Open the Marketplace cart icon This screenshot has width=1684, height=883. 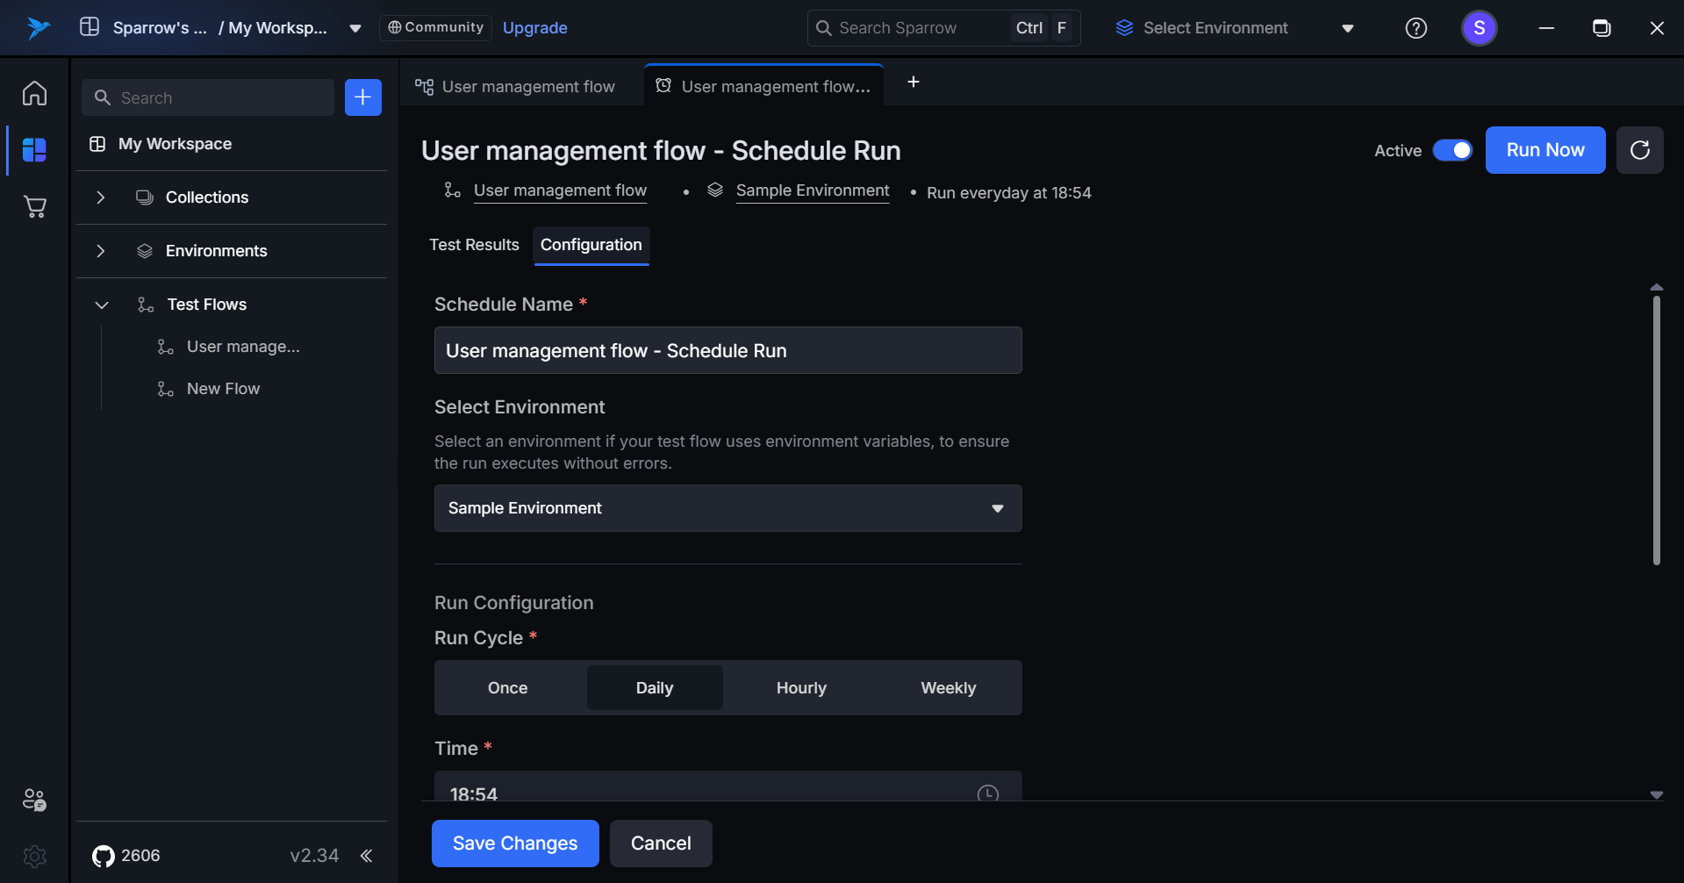click(x=34, y=207)
